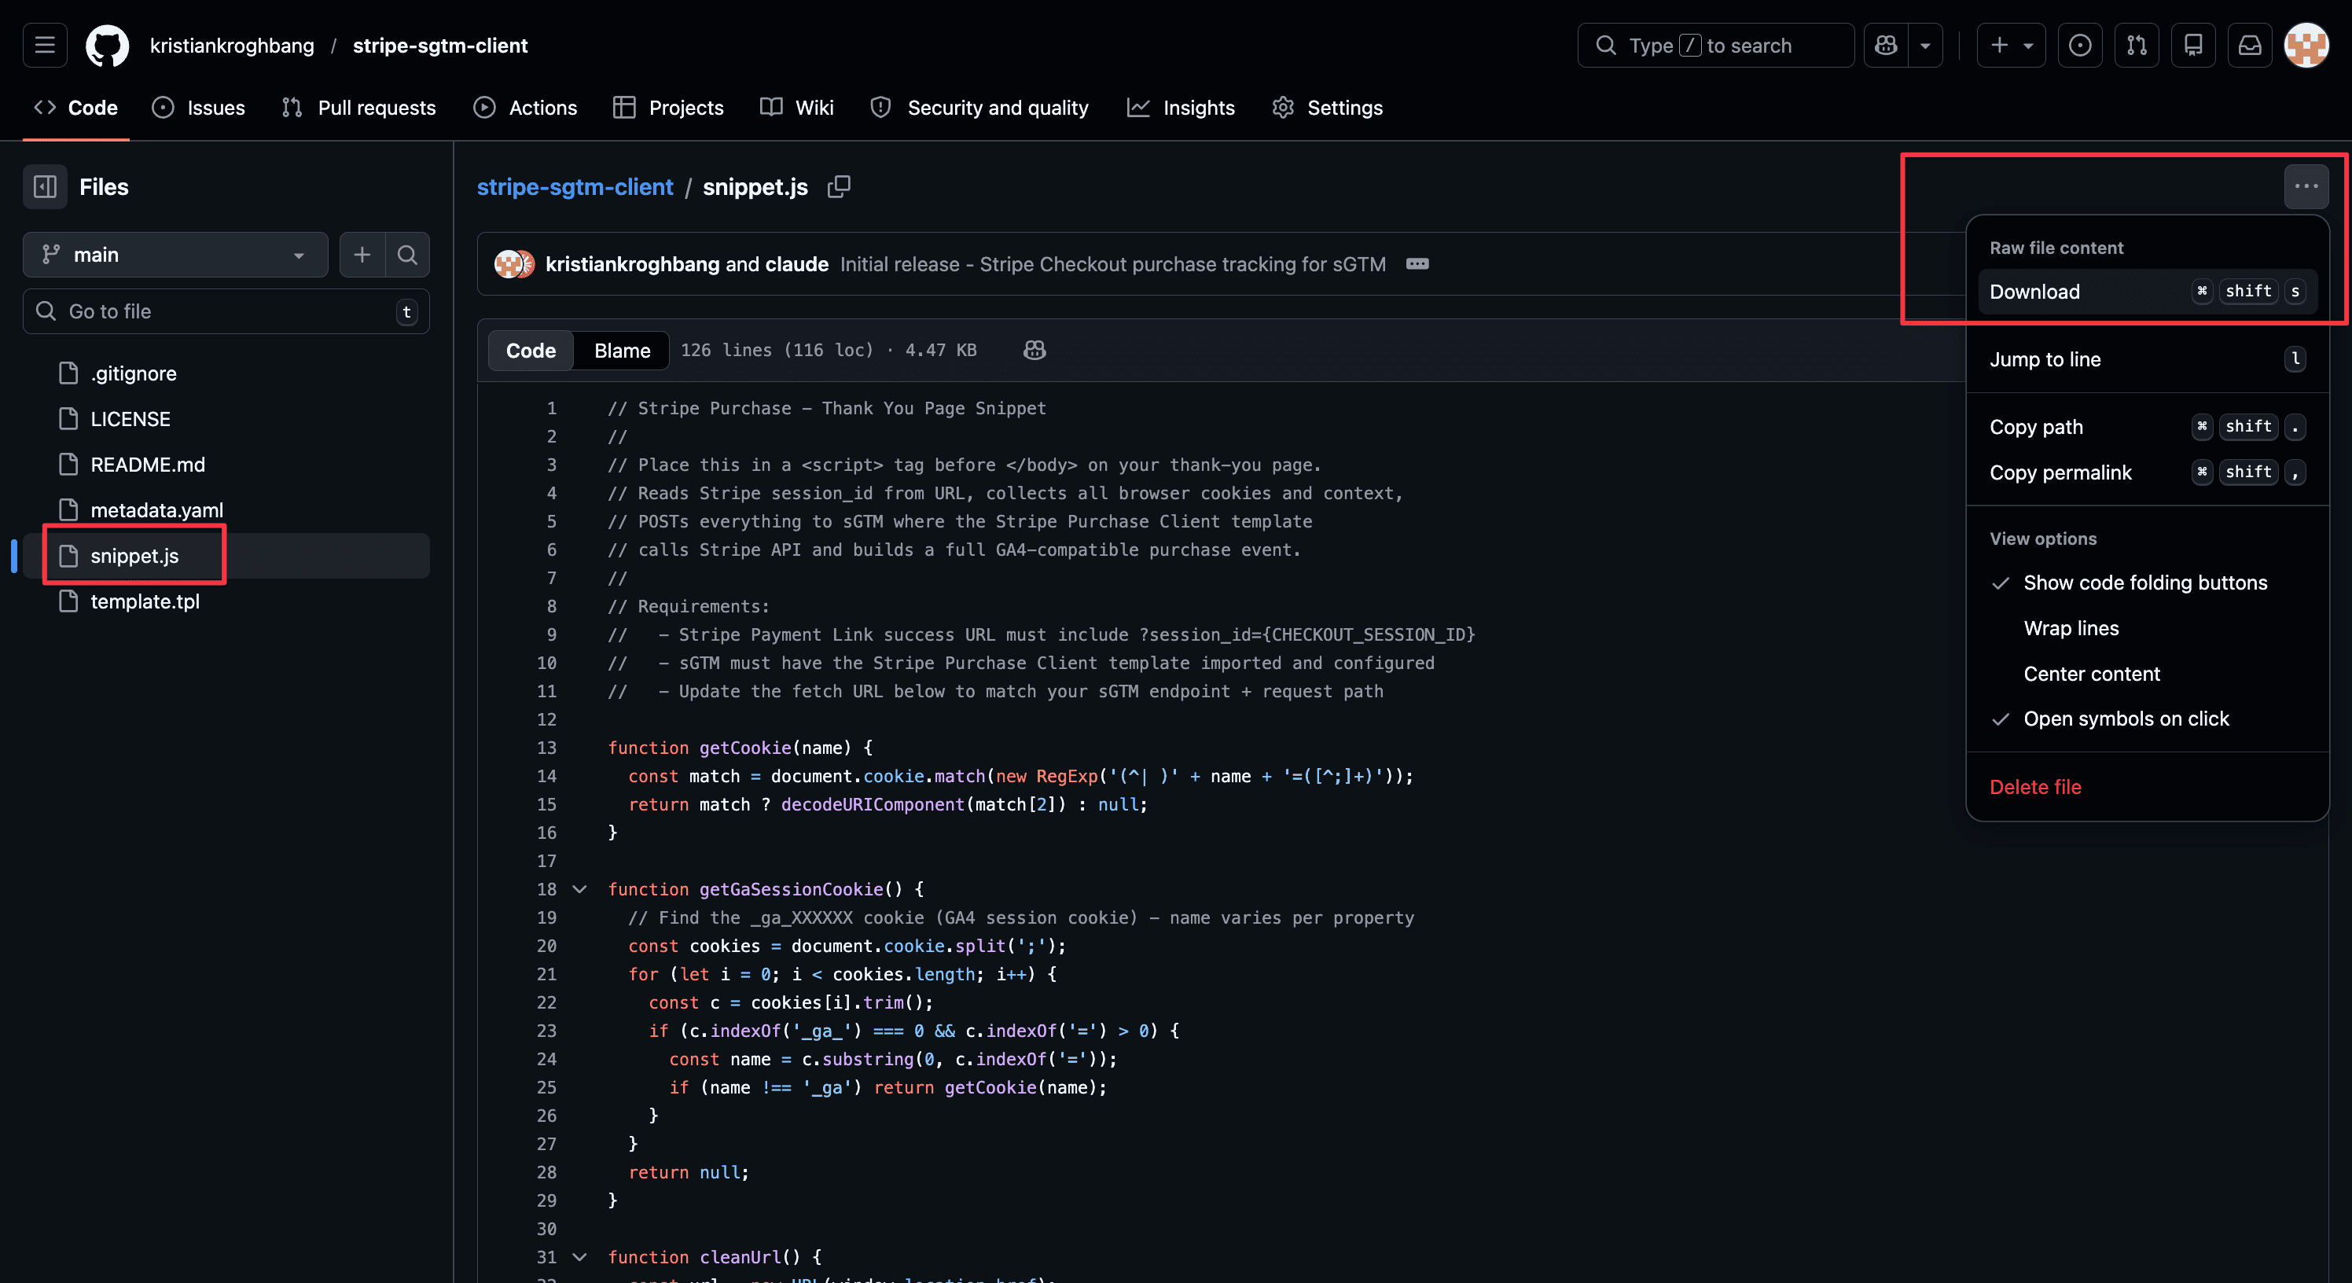Open template.tpl in the file tree
Screen dimensions: 2352x1283
pyautogui.click(x=145, y=601)
